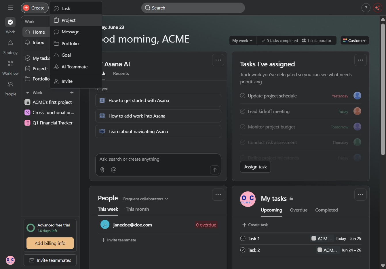Click the help question mark icon
This screenshot has width=386, height=269.
coord(366,8)
